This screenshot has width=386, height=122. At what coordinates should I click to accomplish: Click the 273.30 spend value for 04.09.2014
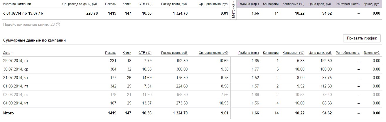pos(182,103)
